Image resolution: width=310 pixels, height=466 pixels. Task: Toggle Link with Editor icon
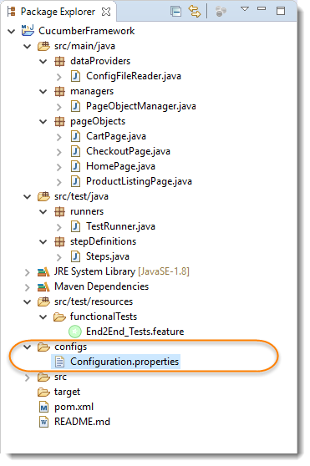tap(195, 12)
